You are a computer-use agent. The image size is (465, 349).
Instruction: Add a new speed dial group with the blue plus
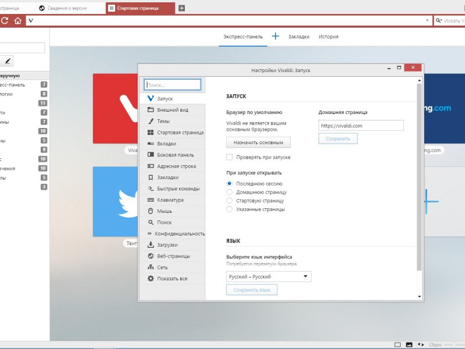[x=276, y=36]
